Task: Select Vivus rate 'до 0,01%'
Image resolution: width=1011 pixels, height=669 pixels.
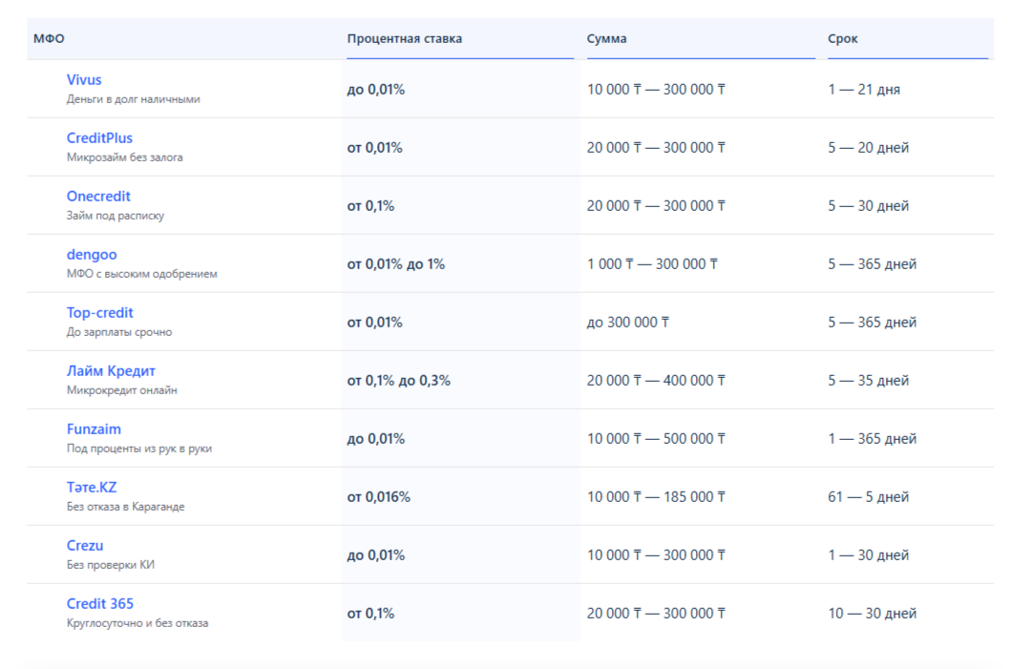Action: [x=376, y=90]
